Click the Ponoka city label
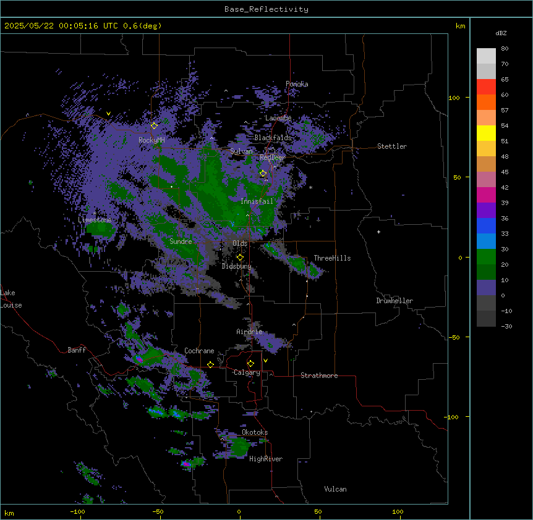 pos(297,84)
